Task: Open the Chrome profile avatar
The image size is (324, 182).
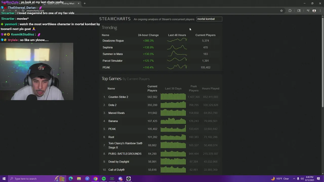Action: [x=314, y=11]
